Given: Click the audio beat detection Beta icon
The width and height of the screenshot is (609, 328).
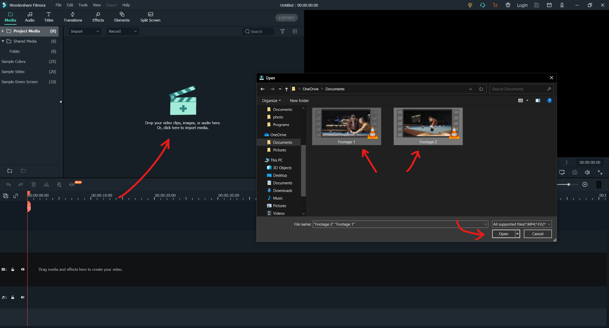Looking at the screenshot, I should pos(72,184).
